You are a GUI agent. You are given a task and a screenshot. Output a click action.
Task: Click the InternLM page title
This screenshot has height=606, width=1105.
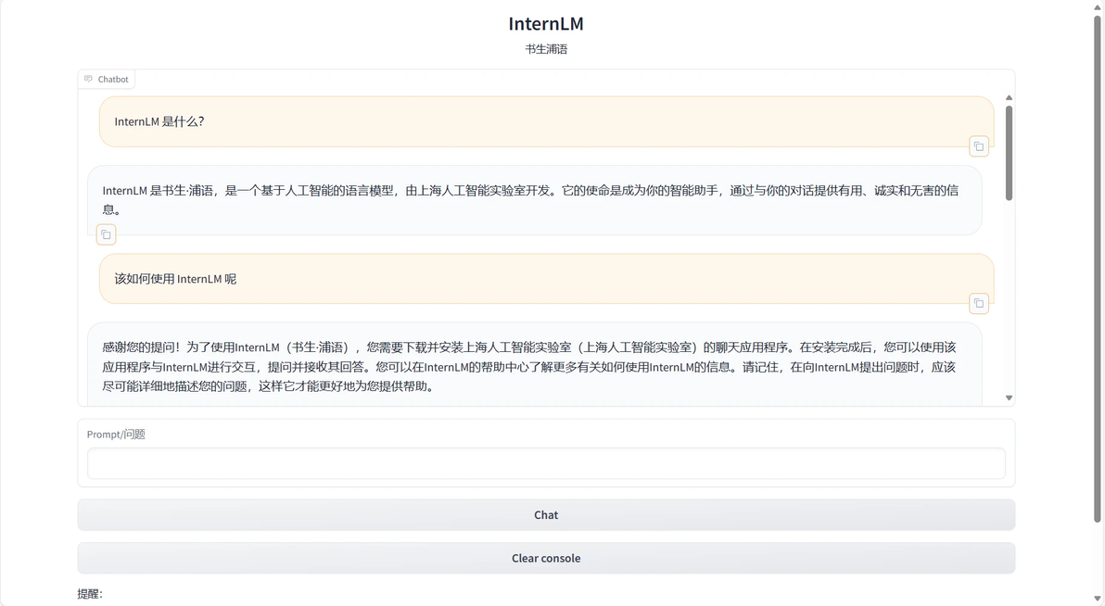coord(546,23)
